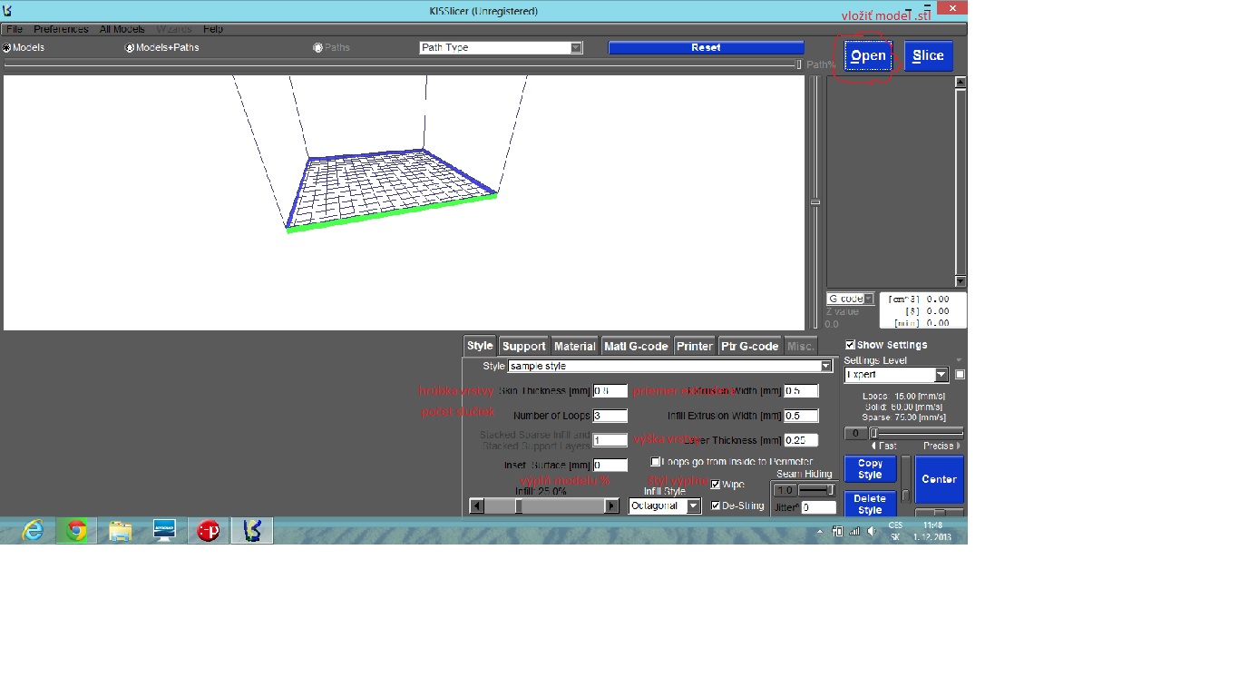Uncheck the Wipe checkbox
The height and width of the screenshot is (697, 1239).
click(x=716, y=485)
